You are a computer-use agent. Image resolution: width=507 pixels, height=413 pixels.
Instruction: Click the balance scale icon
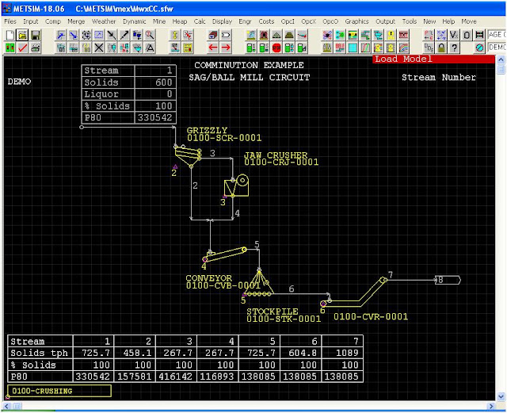tap(327, 48)
